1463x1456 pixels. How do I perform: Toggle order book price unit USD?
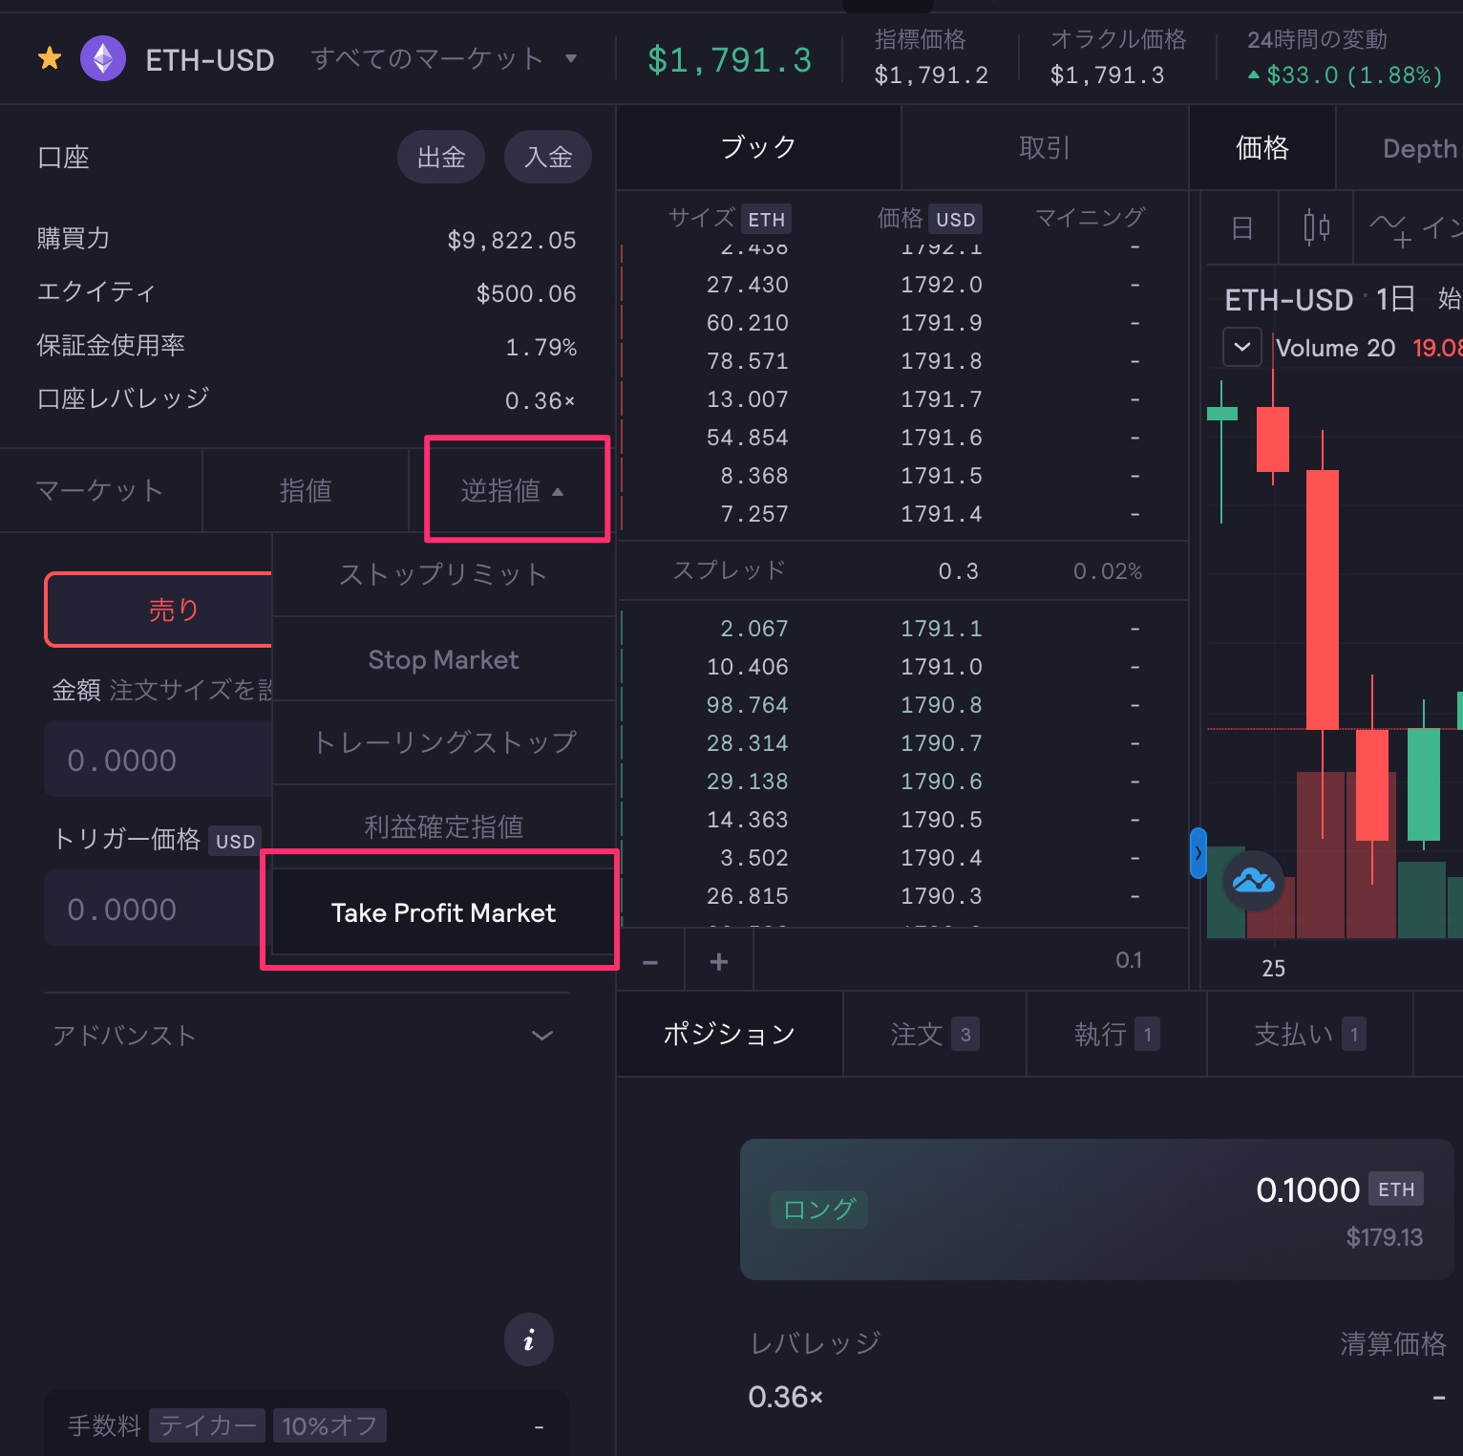coord(955,220)
